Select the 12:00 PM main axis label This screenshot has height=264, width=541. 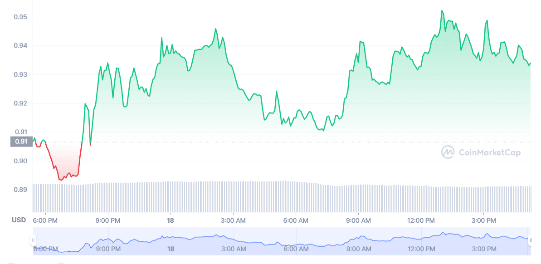click(421, 220)
